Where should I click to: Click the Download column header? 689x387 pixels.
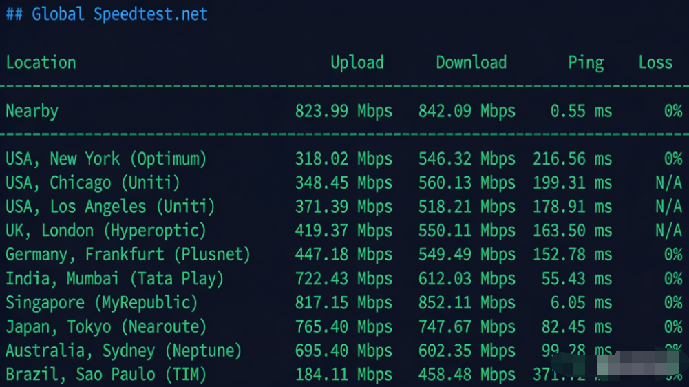(x=471, y=63)
